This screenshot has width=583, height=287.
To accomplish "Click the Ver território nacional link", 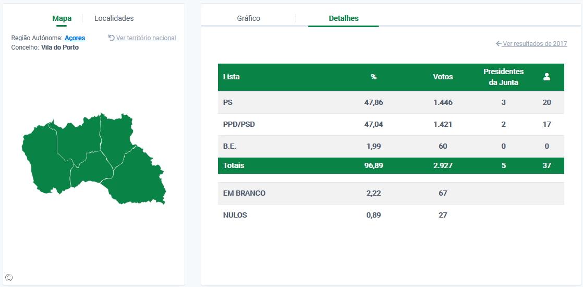I will [x=146, y=38].
